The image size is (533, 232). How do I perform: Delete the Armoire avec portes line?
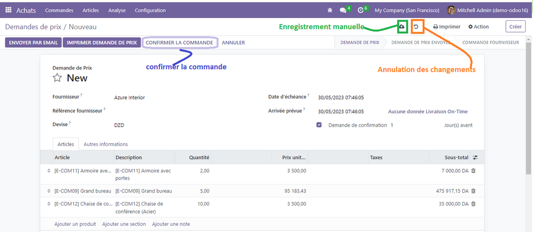click(474, 171)
